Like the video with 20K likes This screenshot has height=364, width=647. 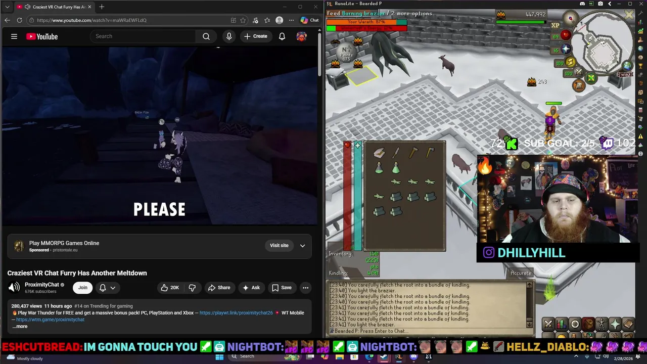point(170,288)
